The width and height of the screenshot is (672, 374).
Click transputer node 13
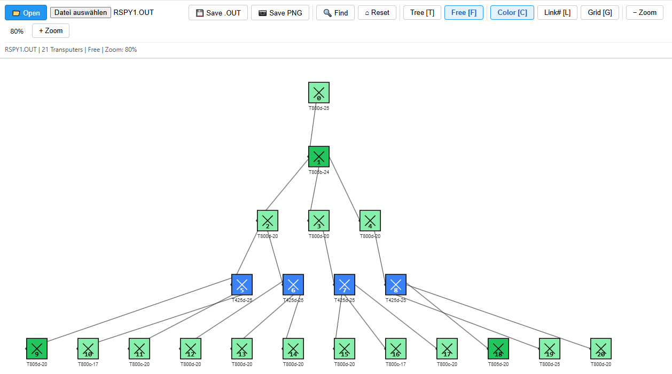(x=242, y=348)
